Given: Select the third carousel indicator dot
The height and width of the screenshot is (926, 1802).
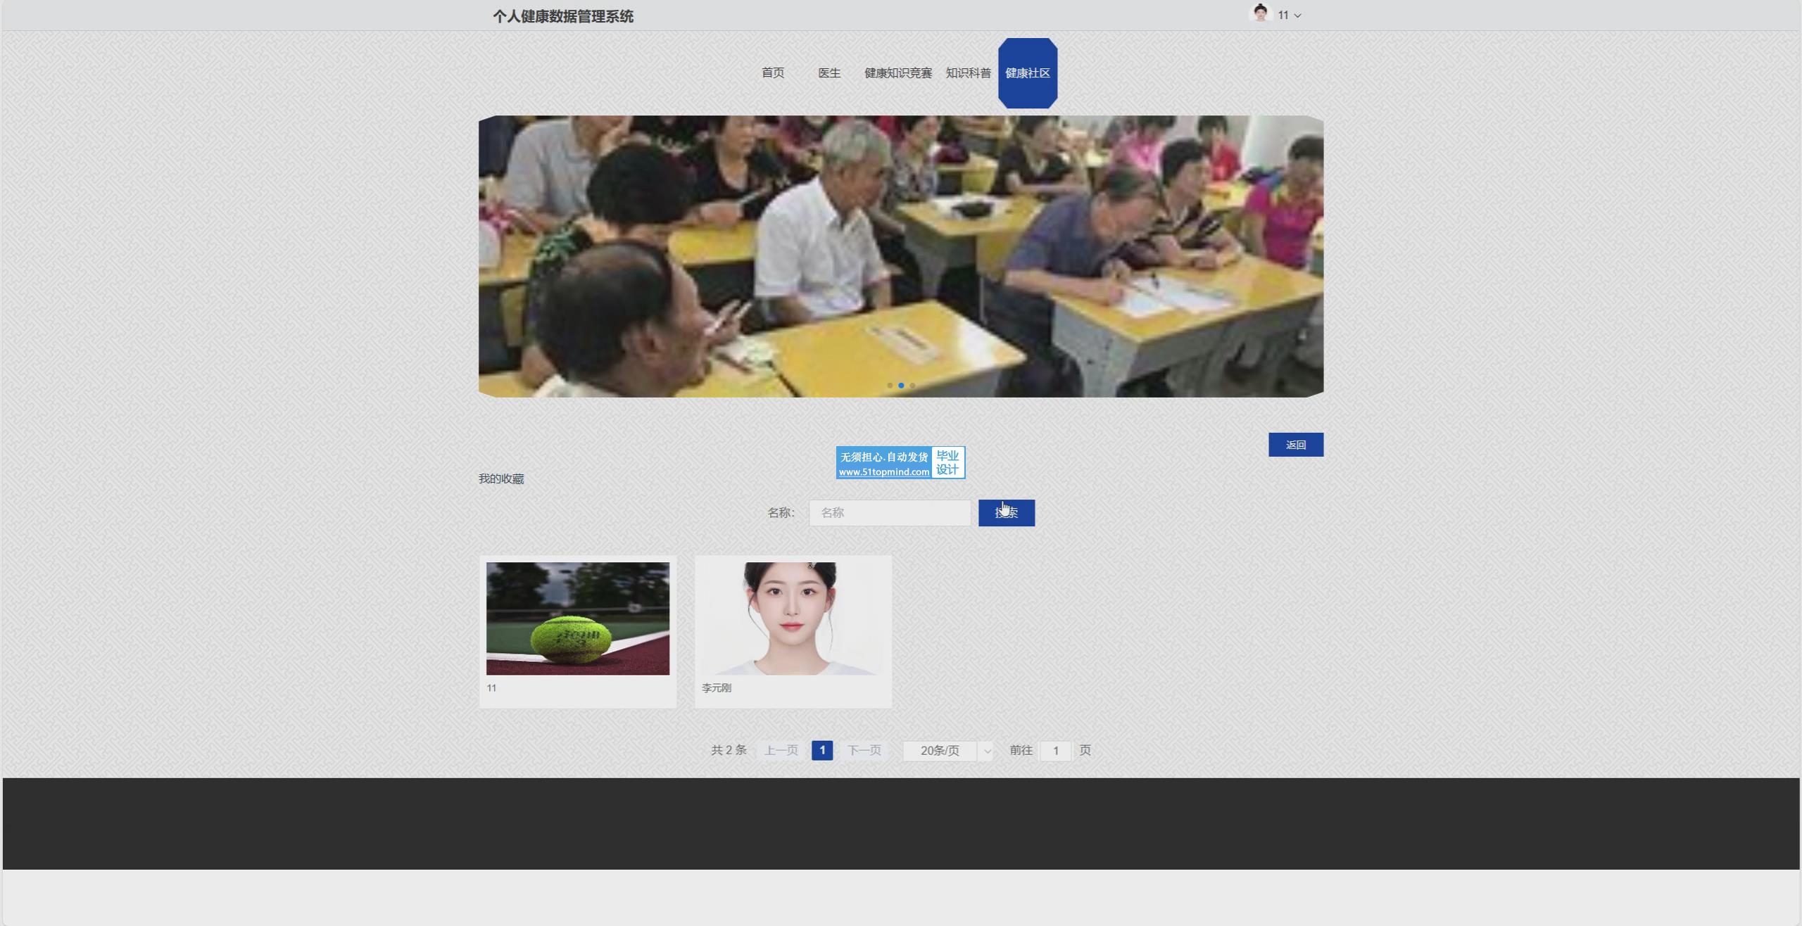Looking at the screenshot, I should [x=912, y=386].
